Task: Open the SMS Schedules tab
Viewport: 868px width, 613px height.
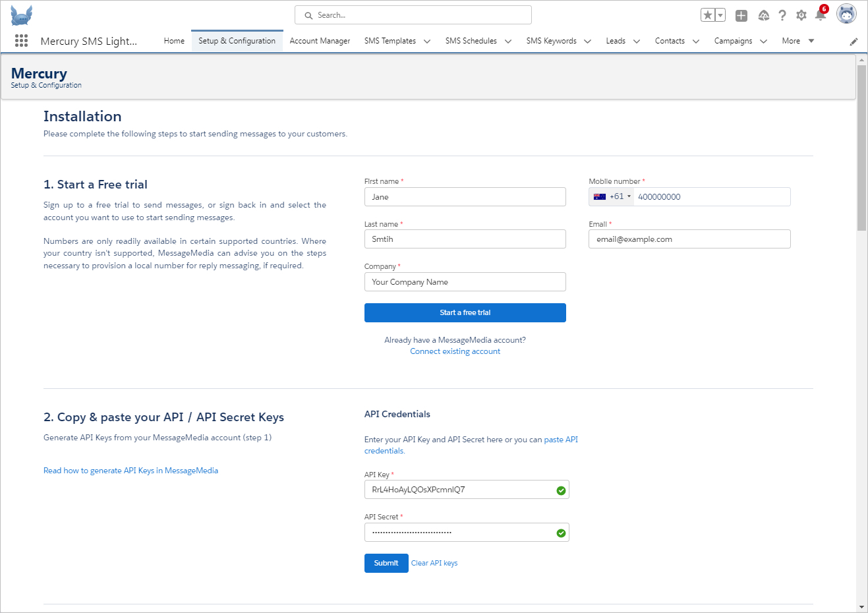Action: [471, 41]
